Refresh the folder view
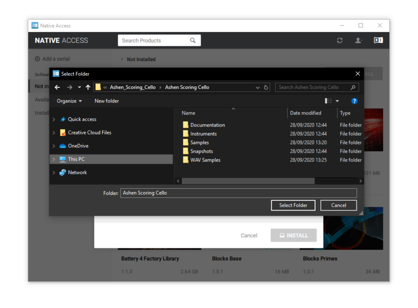The image size is (418, 308). (266, 87)
